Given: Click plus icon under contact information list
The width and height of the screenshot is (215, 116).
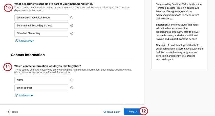Looking at the screenshot, I should 17,95.
